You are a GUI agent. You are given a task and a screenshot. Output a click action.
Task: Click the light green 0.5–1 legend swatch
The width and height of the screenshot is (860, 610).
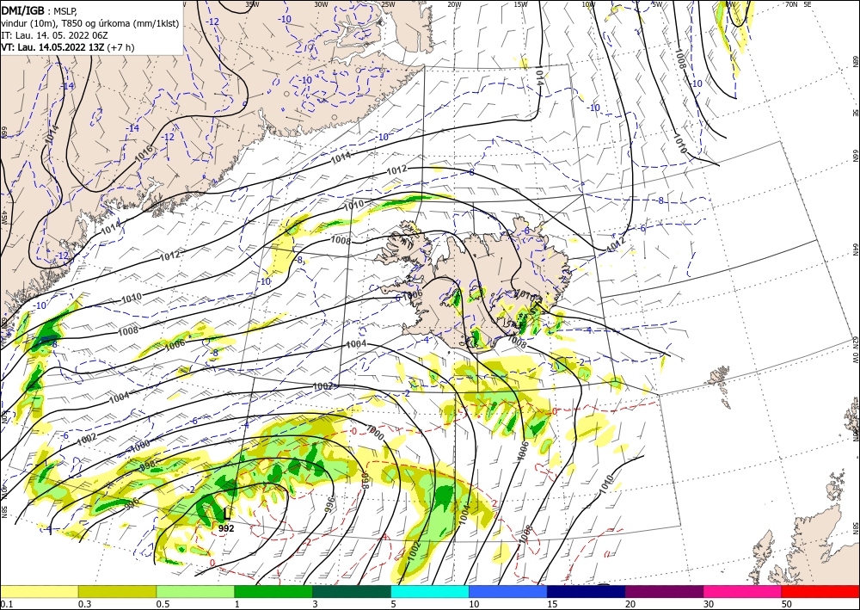195,592
